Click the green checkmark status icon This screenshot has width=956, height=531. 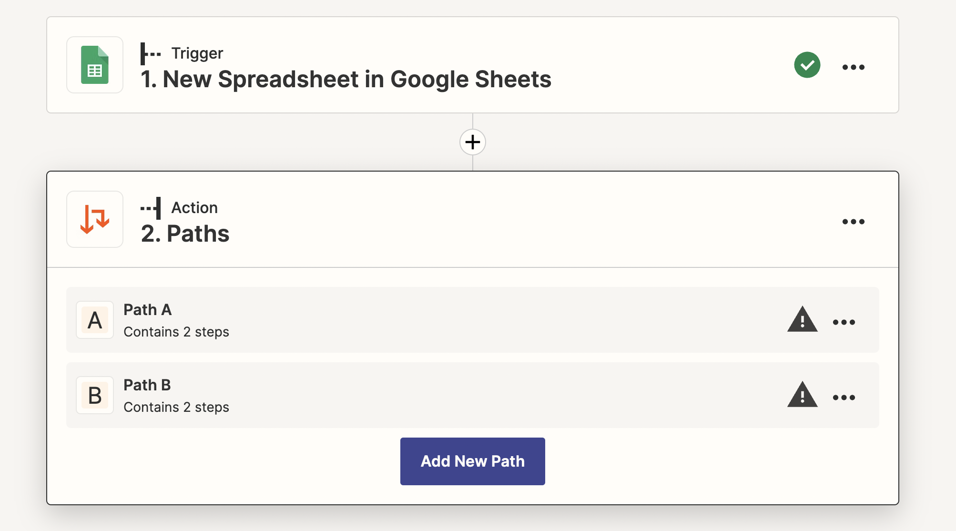(807, 65)
